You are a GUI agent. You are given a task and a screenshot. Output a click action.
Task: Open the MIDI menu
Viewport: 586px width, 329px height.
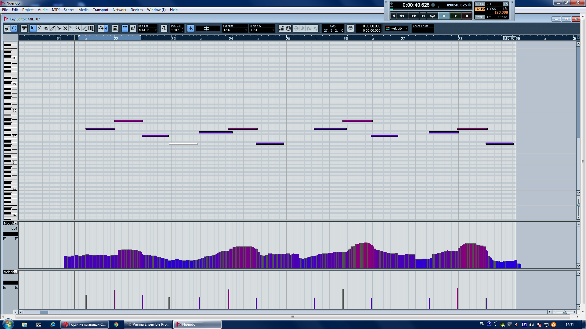(x=56, y=10)
